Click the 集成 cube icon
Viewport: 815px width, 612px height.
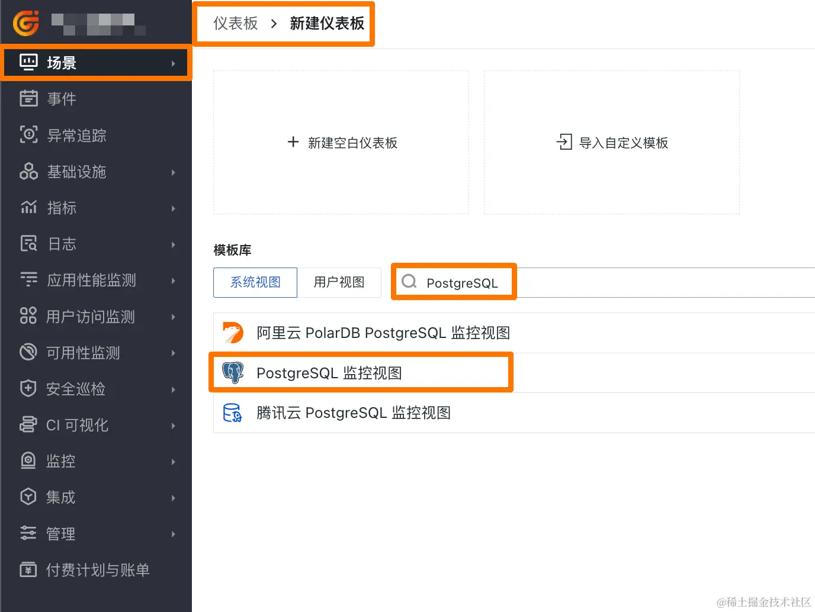(28, 497)
